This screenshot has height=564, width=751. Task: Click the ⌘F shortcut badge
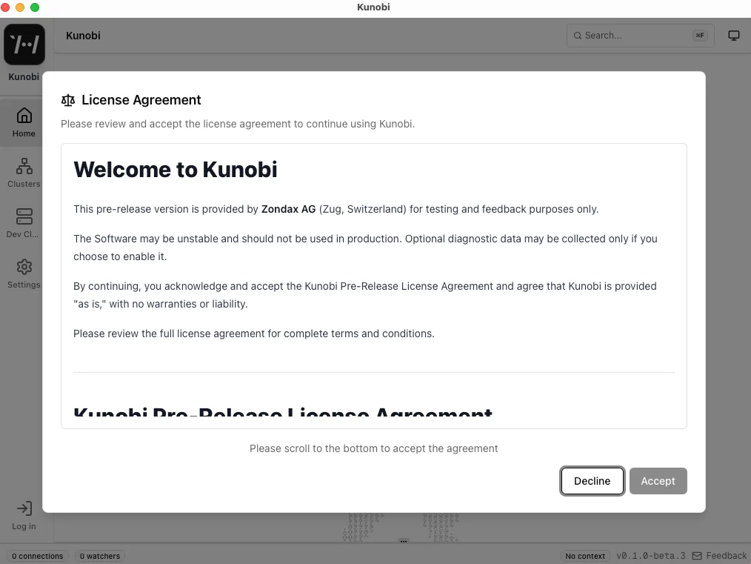699,35
